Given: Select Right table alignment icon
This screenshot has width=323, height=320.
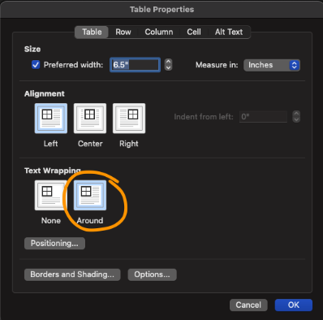Looking at the screenshot, I should pyautogui.click(x=129, y=119).
